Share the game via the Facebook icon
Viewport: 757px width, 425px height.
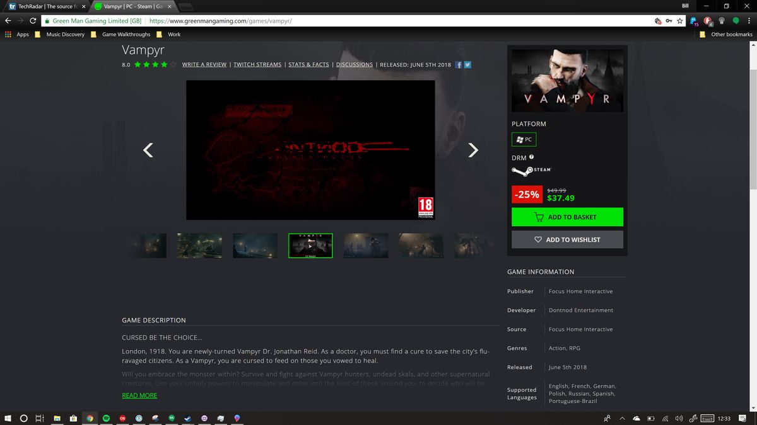(x=458, y=64)
